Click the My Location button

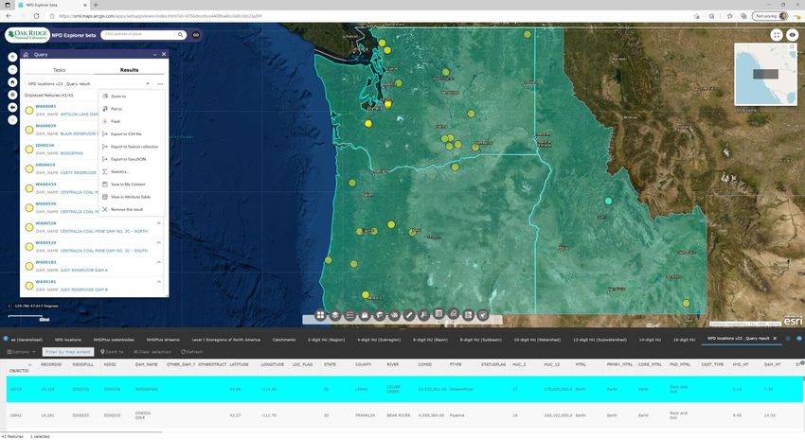click(x=13, y=95)
